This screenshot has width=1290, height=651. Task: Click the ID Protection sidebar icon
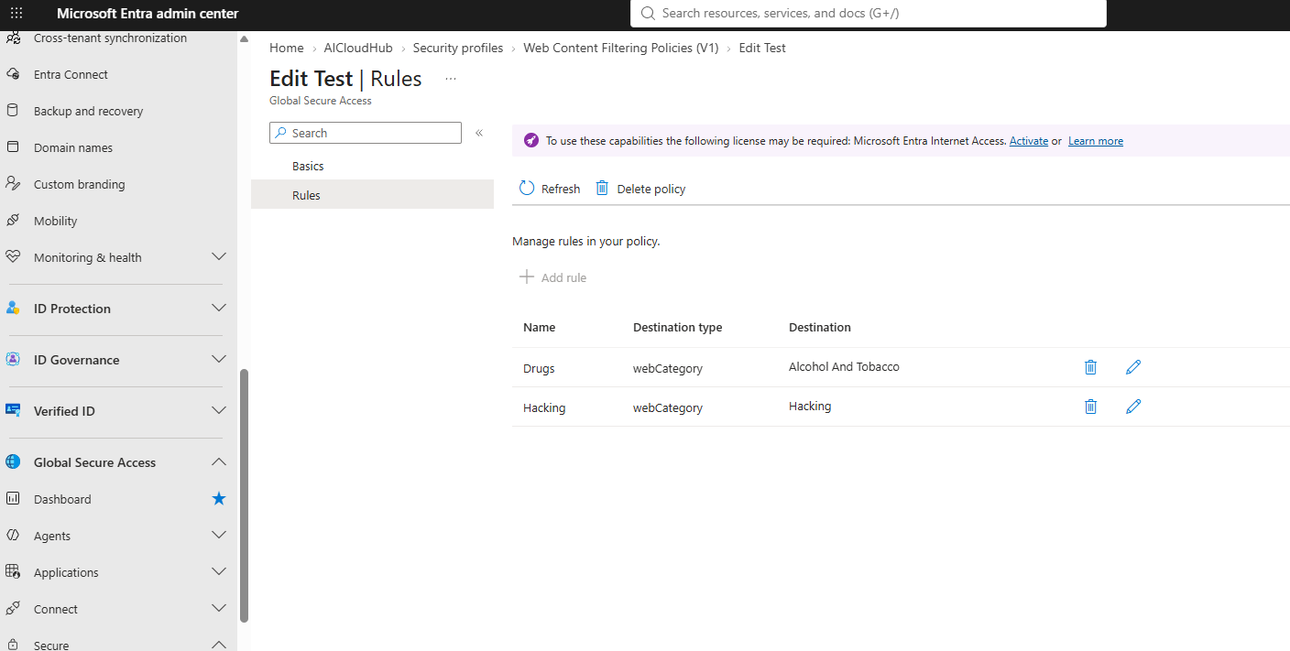[13, 309]
